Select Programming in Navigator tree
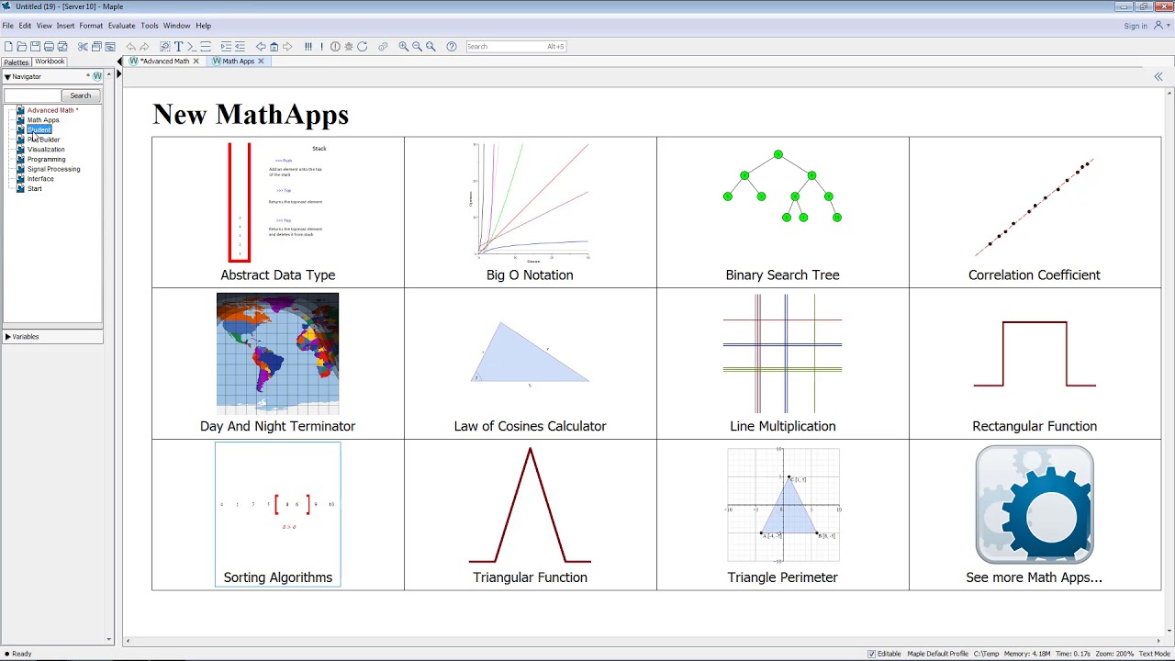The width and height of the screenshot is (1175, 661). pos(47,160)
